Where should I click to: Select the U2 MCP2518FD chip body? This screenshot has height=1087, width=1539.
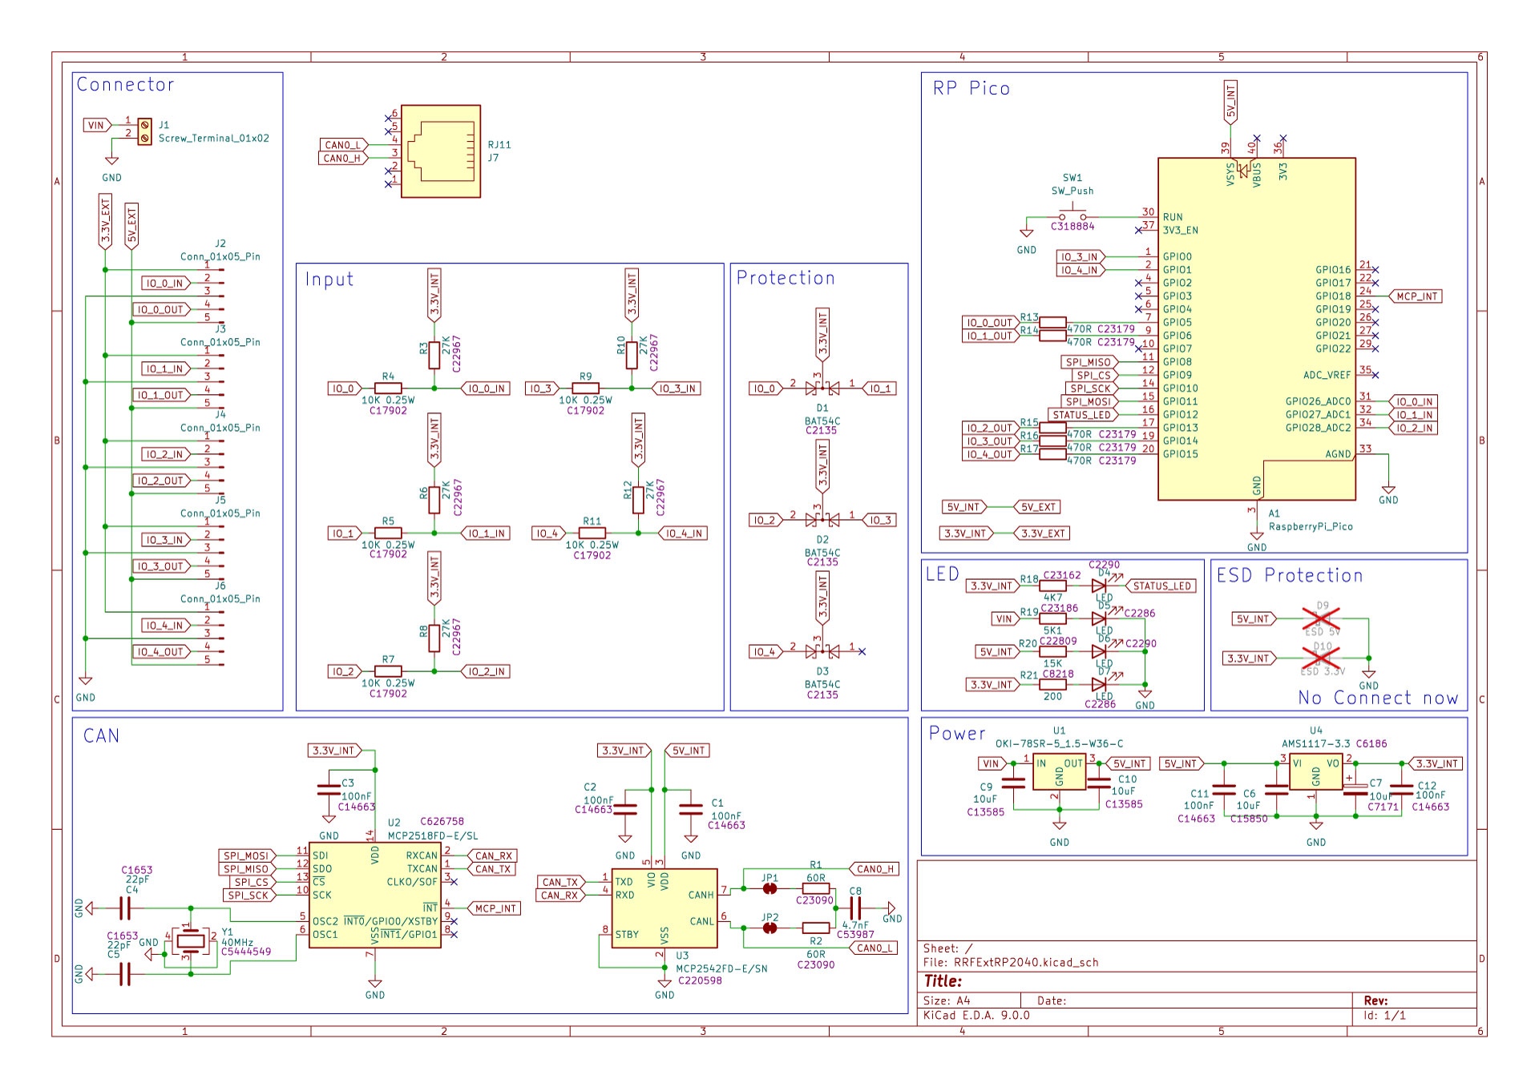coord(374,895)
